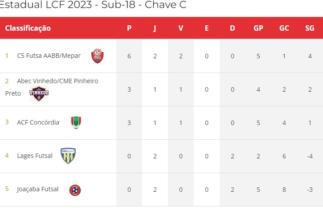Click the 6 points cell for C5 Futsa
323x210 pixels.
point(129,56)
